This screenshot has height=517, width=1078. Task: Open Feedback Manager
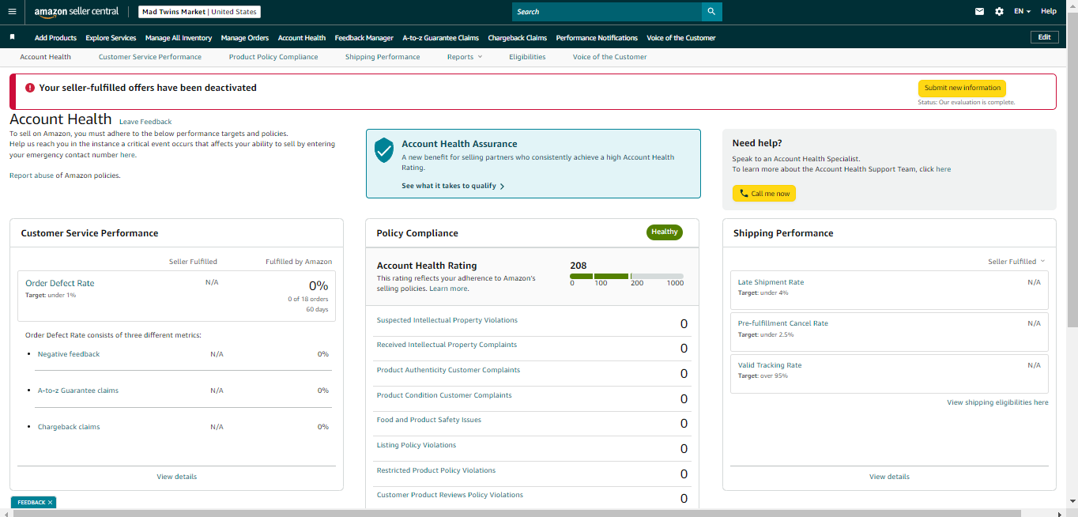pos(364,38)
